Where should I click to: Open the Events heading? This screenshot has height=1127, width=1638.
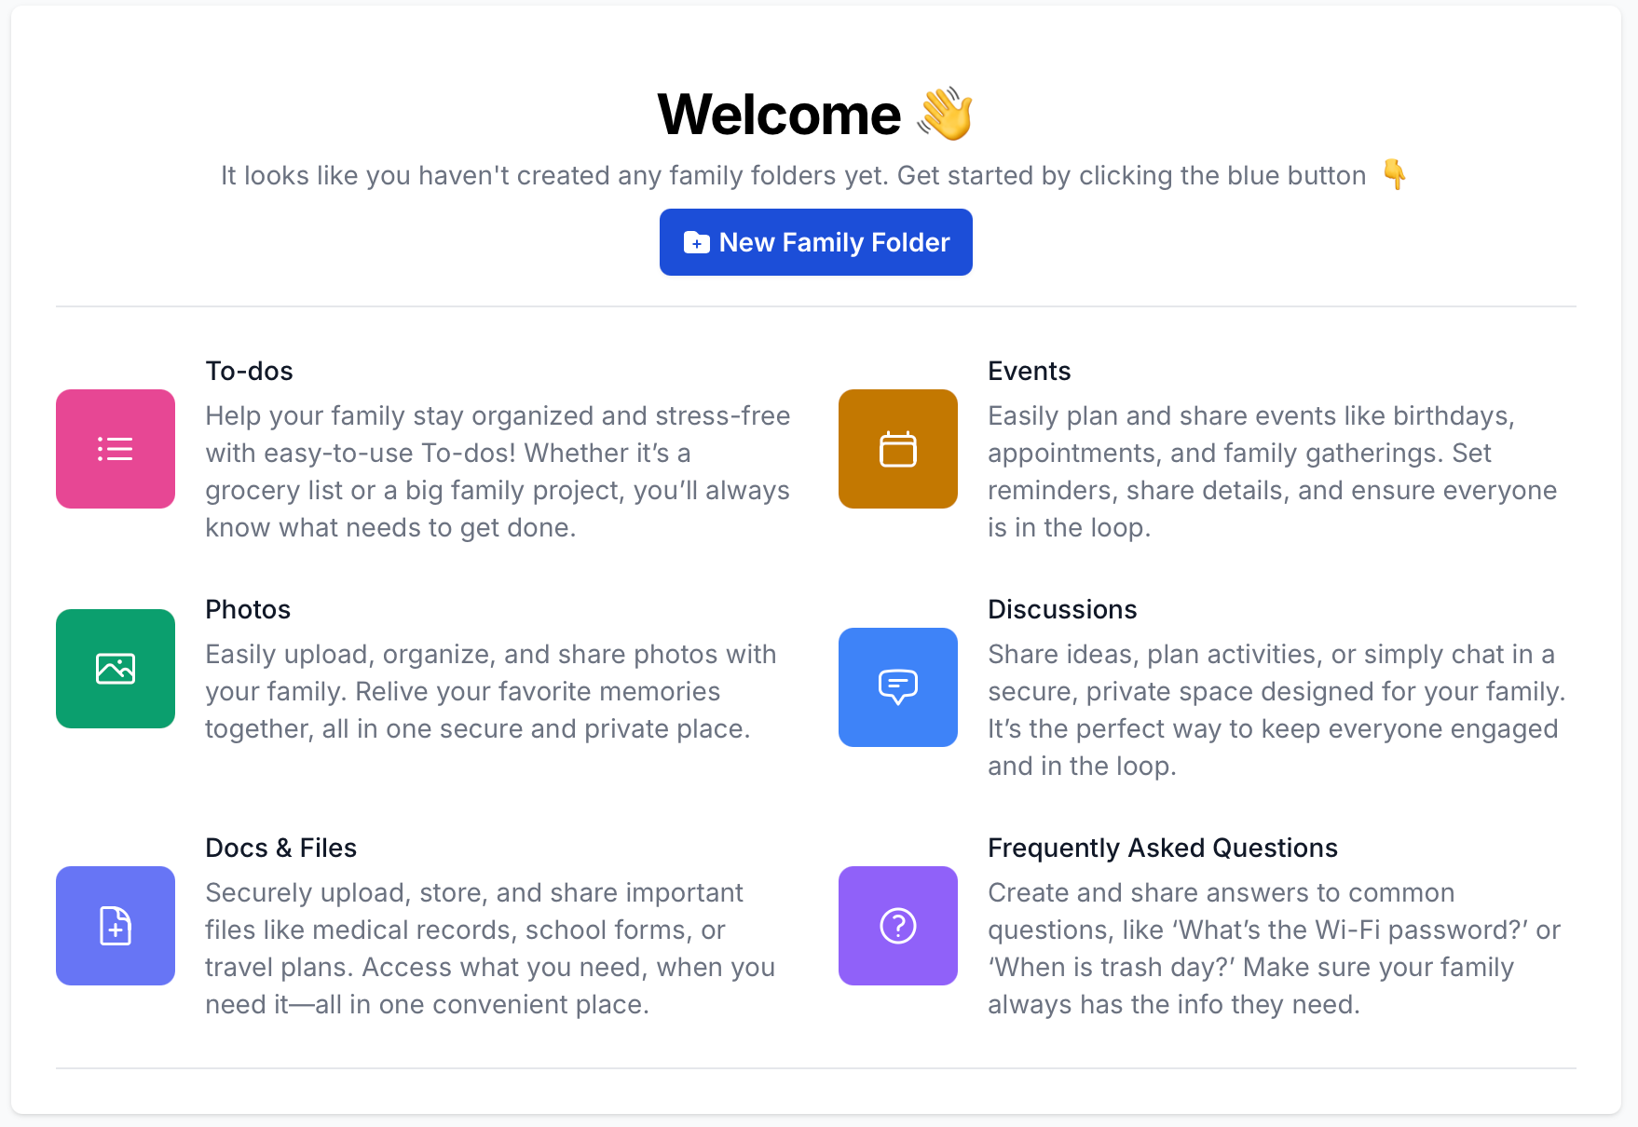1030,371
